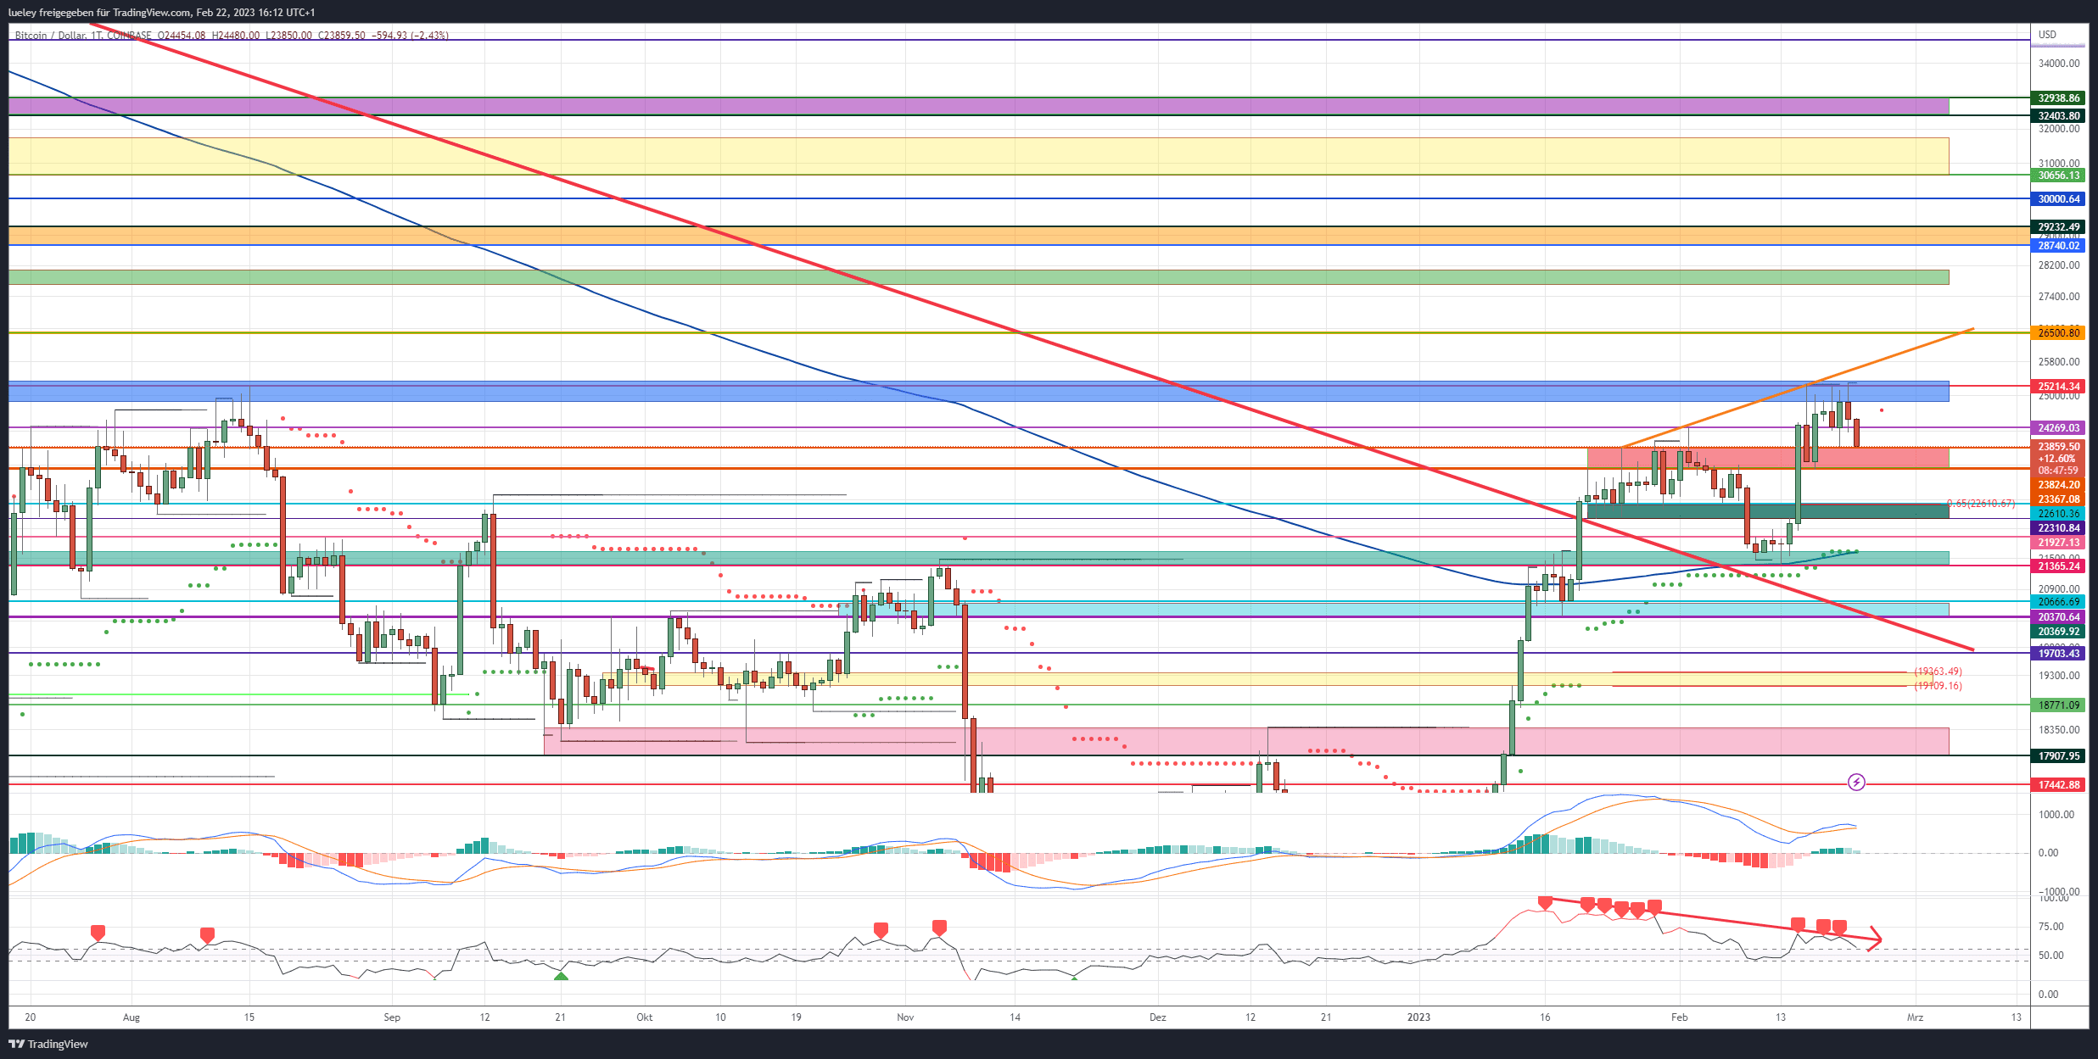Click the Aug date on time axis
This screenshot has width=2098, height=1059.
click(x=131, y=1017)
